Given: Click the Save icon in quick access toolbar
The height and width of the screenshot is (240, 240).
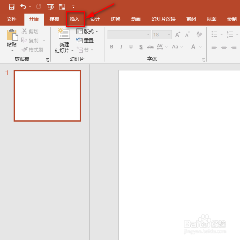Looking at the screenshot, I should [12, 7].
